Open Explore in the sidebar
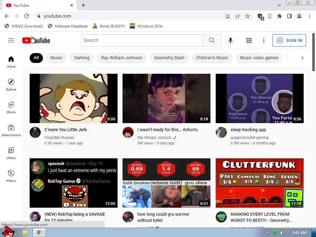Screen dimensions: 316x237 click(x=11, y=85)
